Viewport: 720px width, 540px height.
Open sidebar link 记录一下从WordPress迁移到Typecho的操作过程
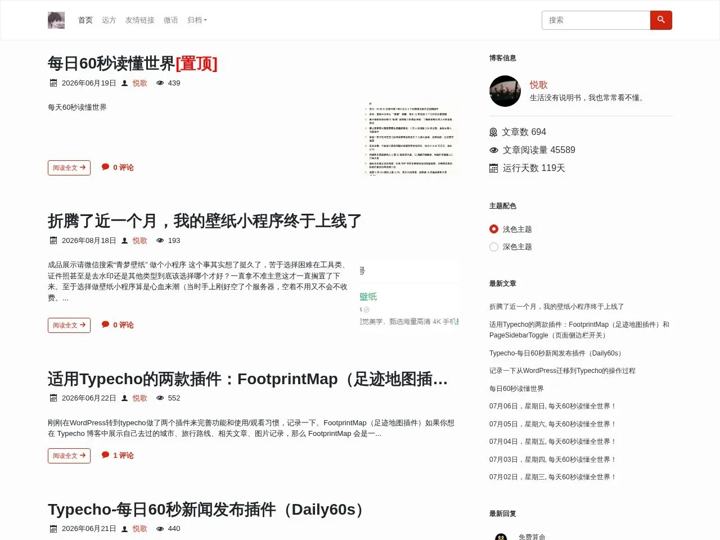click(x=562, y=371)
